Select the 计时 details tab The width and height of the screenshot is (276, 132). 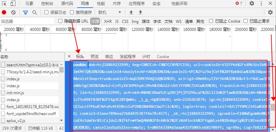pyautogui.click(x=146, y=57)
